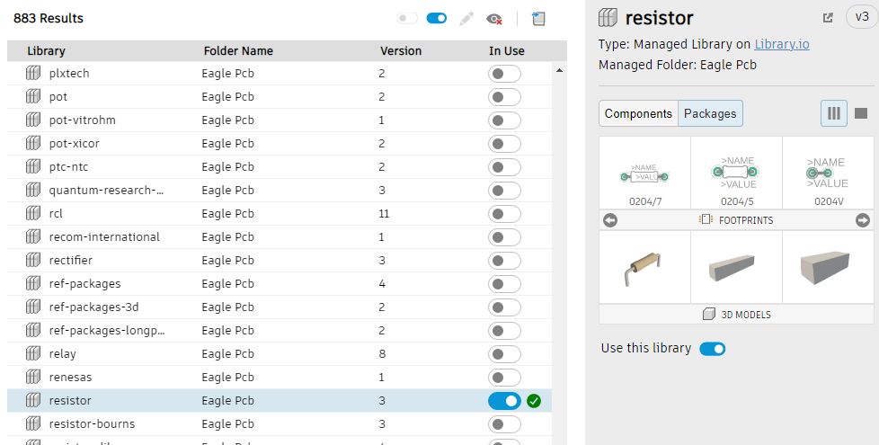
Task: Click the scroll up arrow of list
Action: point(559,71)
